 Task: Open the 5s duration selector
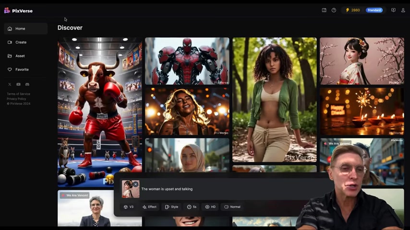(x=192, y=207)
